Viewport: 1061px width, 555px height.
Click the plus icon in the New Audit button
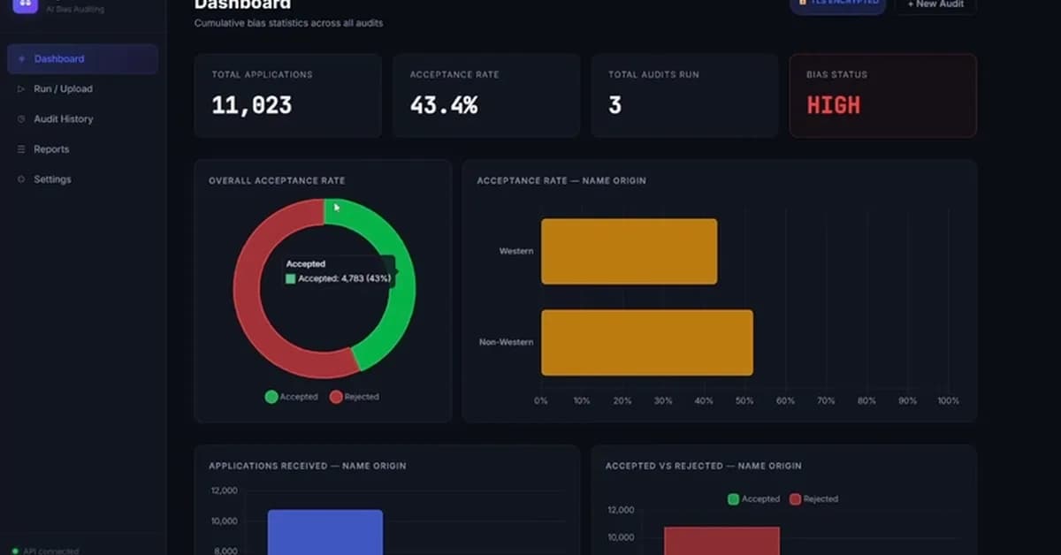click(912, 4)
